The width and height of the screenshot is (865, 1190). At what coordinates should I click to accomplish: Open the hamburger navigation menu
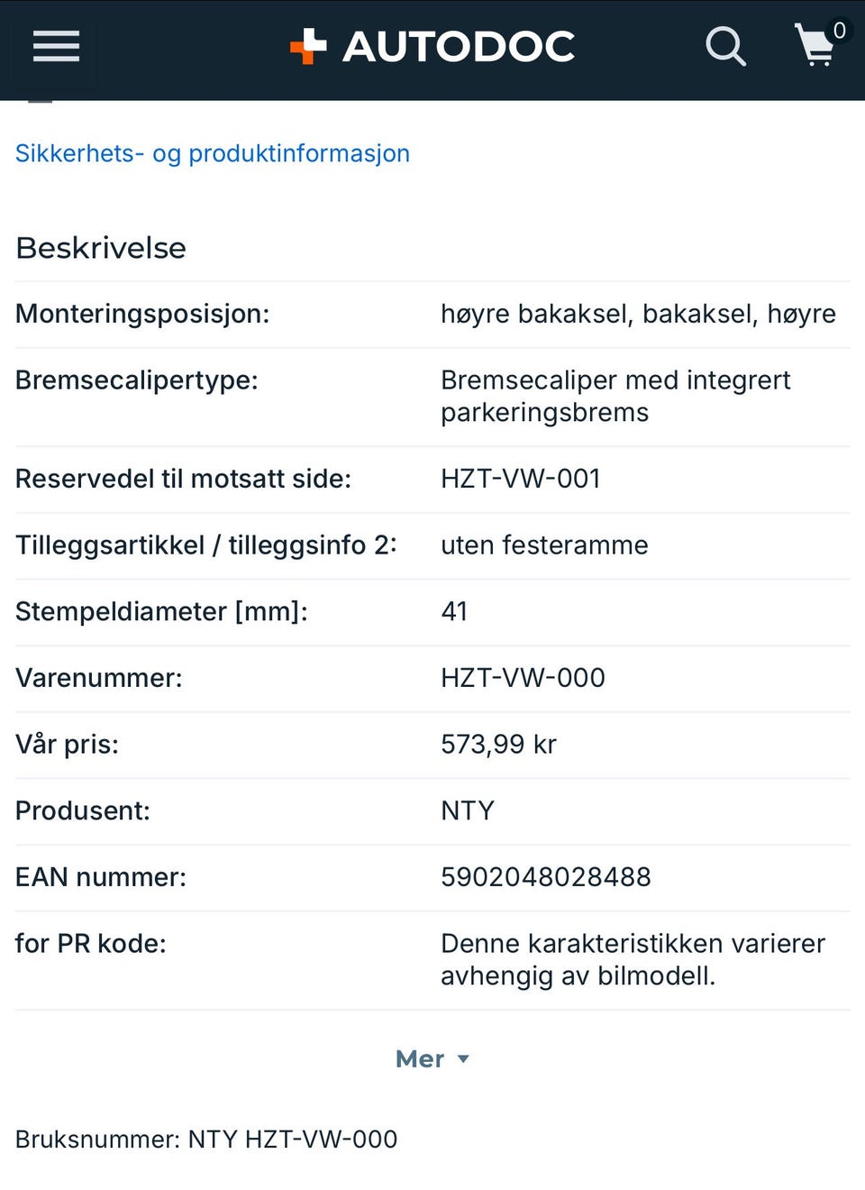pos(56,46)
